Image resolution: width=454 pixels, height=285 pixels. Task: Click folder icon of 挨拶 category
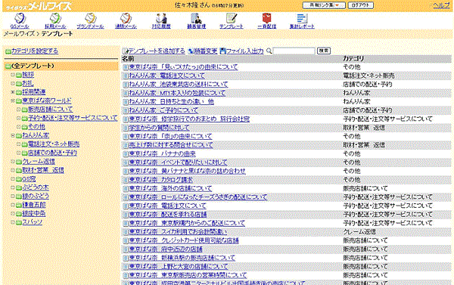[x=19, y=76]
